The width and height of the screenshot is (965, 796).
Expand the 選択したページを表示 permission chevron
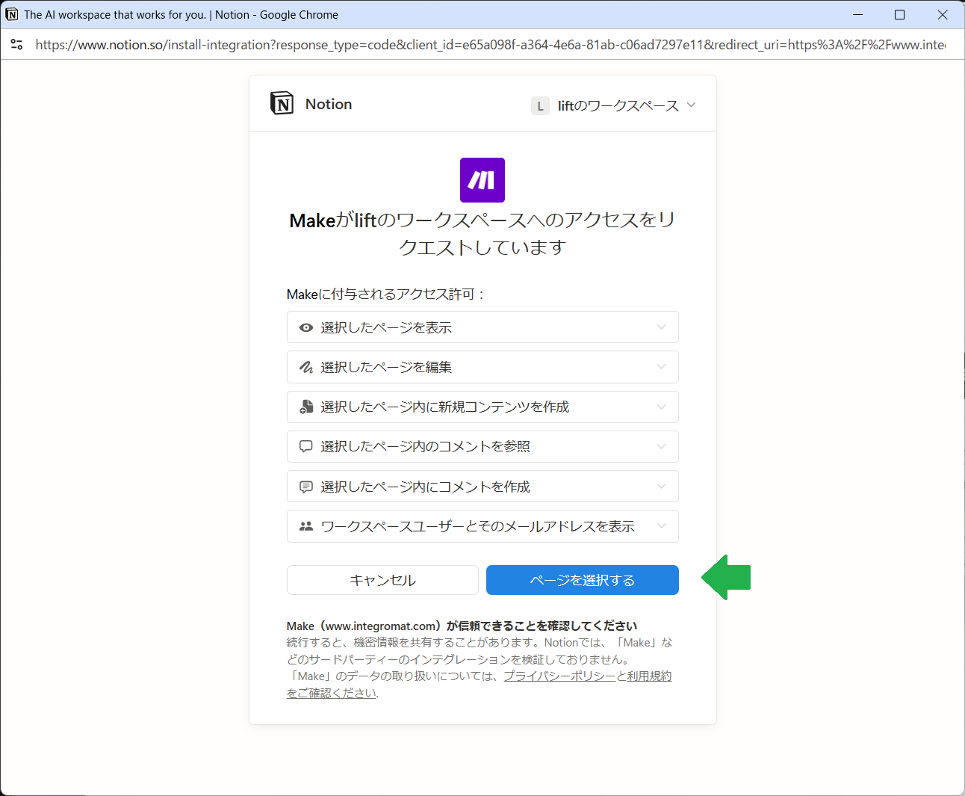(661, 327)
